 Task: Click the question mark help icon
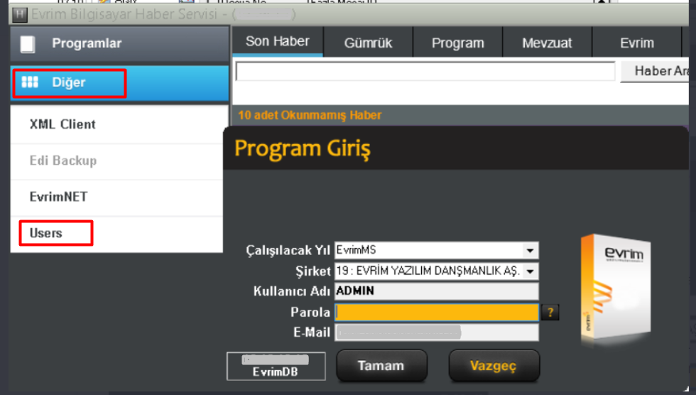point(550,313)
